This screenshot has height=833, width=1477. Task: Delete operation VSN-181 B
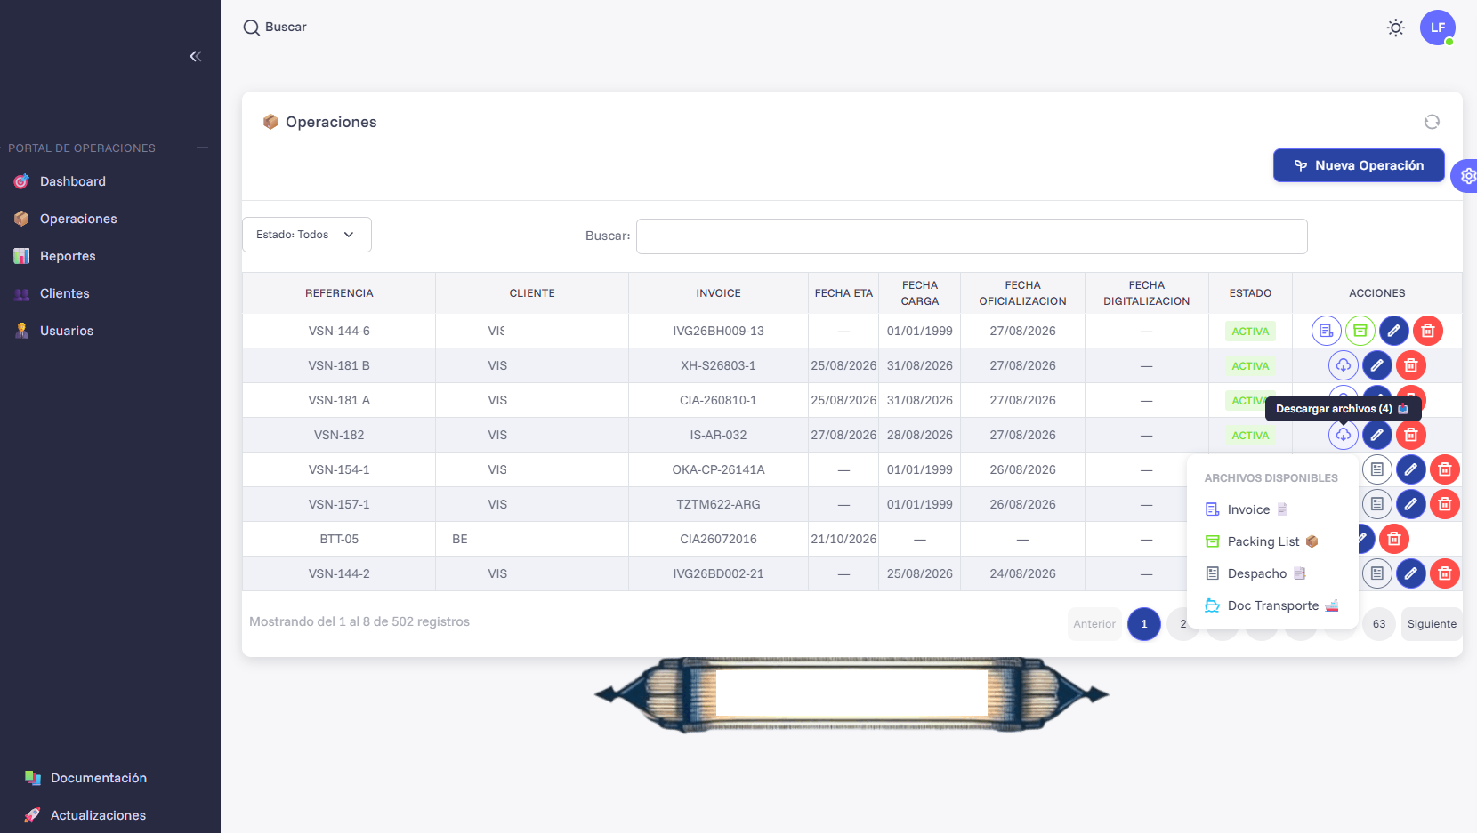click(x=1411, y=365)
